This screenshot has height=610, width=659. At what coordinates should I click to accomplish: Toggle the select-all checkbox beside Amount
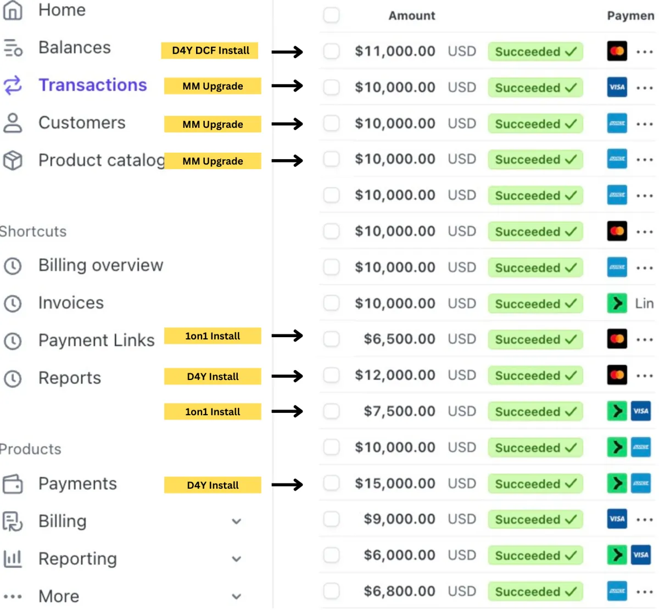click(x=331, y=15)
